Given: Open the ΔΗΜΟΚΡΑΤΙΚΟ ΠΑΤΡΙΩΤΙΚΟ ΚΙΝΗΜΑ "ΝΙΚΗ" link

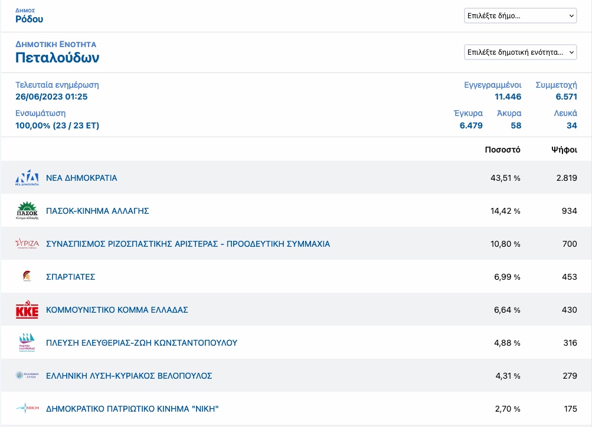Looking at the screenshot, I should (133, 409).
